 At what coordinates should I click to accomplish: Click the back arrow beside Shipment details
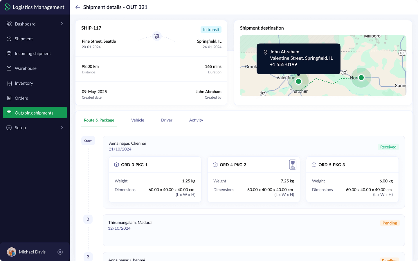(78, 7)
